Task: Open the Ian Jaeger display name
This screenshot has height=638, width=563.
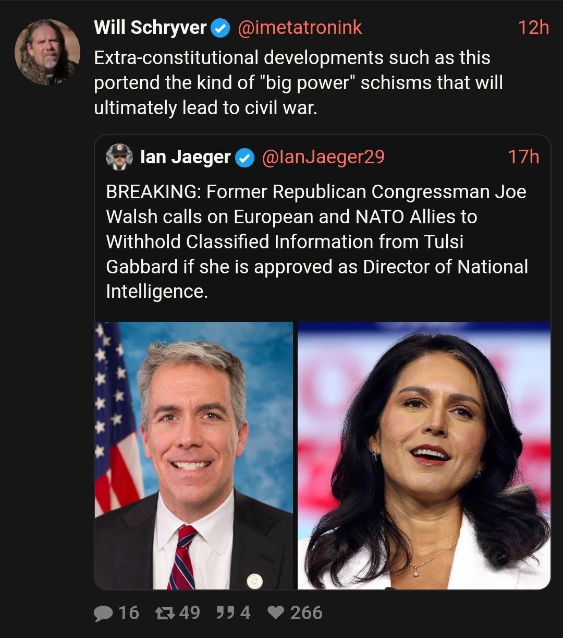Action: click(x=185, y=157)
